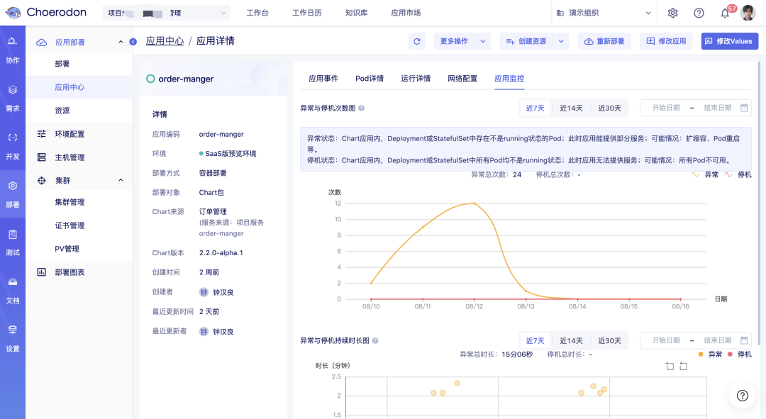Viewport: 766px width, 419px height.
Task: Click the chart zoom tool icon
Action: [670, 367]
